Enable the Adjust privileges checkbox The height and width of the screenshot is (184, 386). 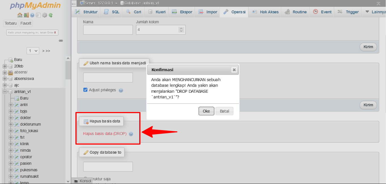click(85, 90)
